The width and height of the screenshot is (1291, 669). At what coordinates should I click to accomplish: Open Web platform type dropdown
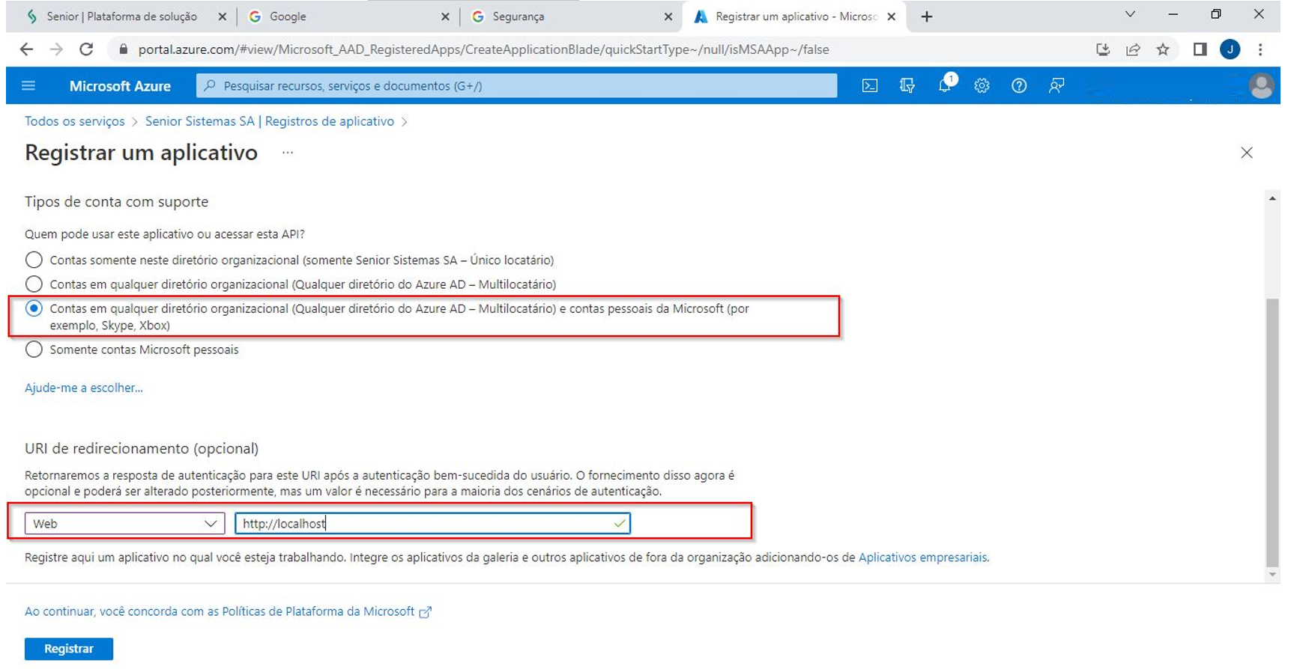point(124,524)
